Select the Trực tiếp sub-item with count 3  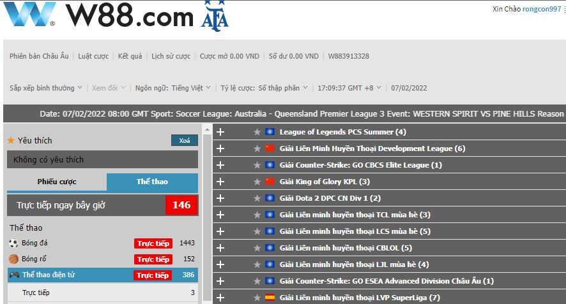pyautogui.click(x=102, y=293)
